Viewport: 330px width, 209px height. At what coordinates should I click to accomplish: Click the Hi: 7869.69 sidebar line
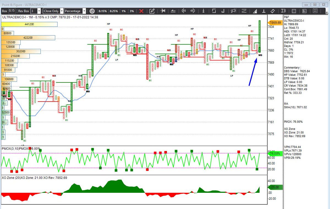click(x=291, y=24)
